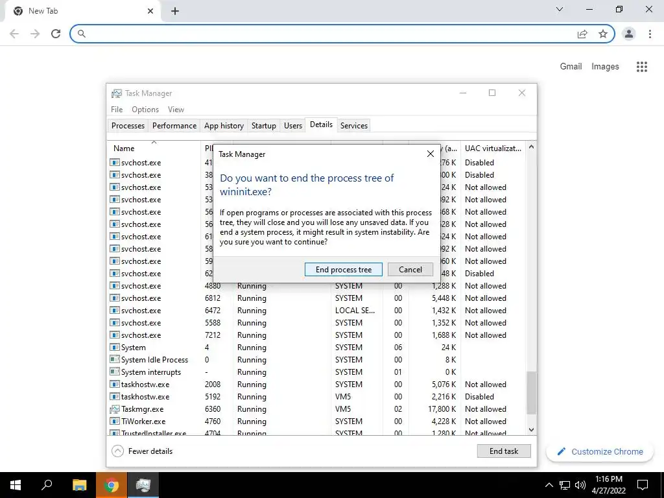
Task: Show hidden system tray icons
Action: coord(549,485)
